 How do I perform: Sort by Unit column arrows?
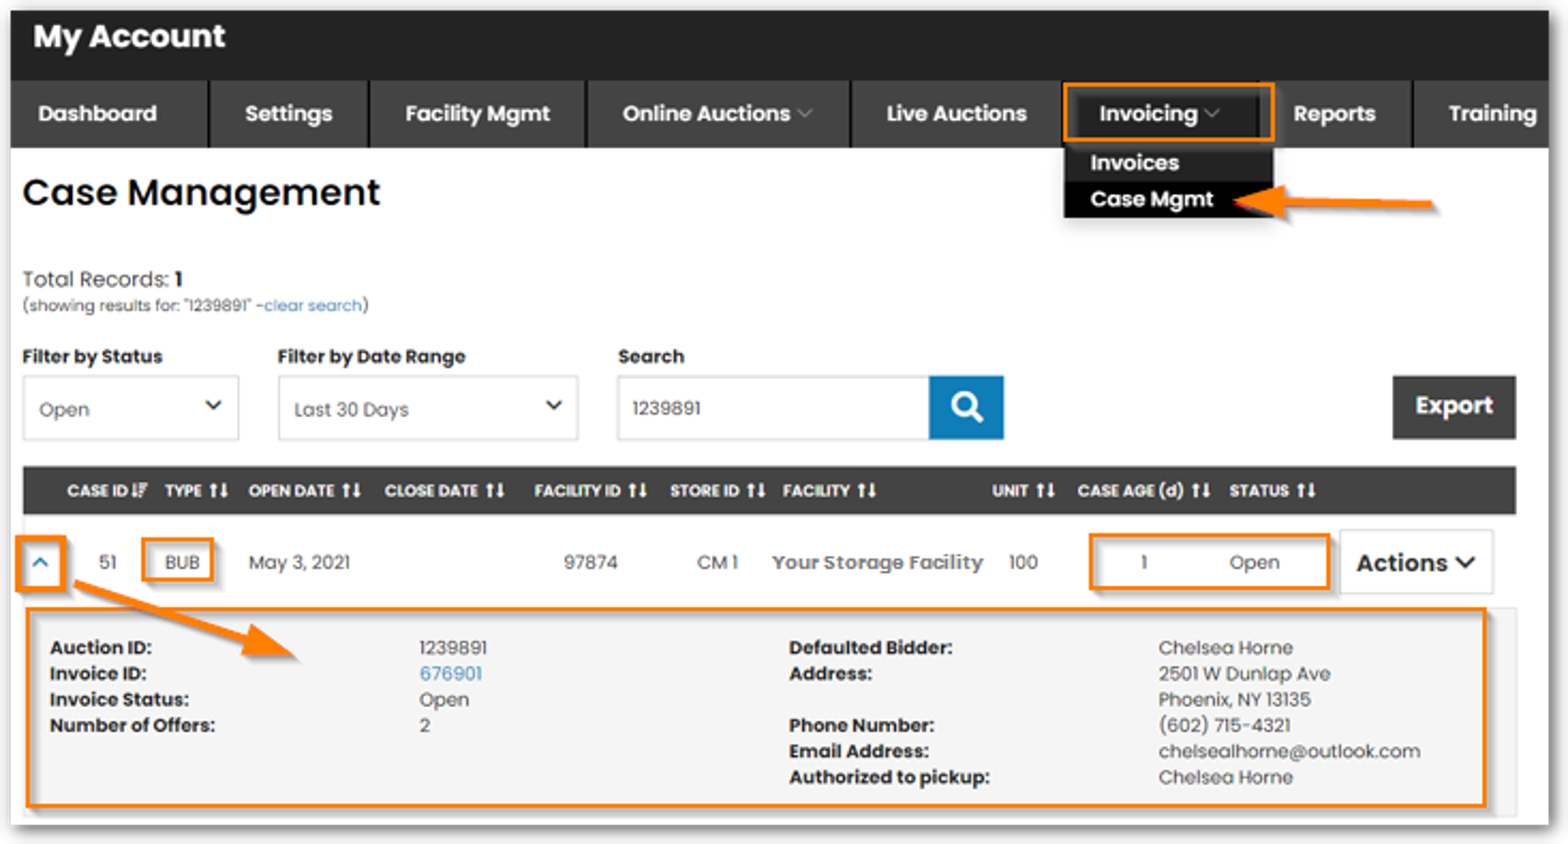[1045, 490]
